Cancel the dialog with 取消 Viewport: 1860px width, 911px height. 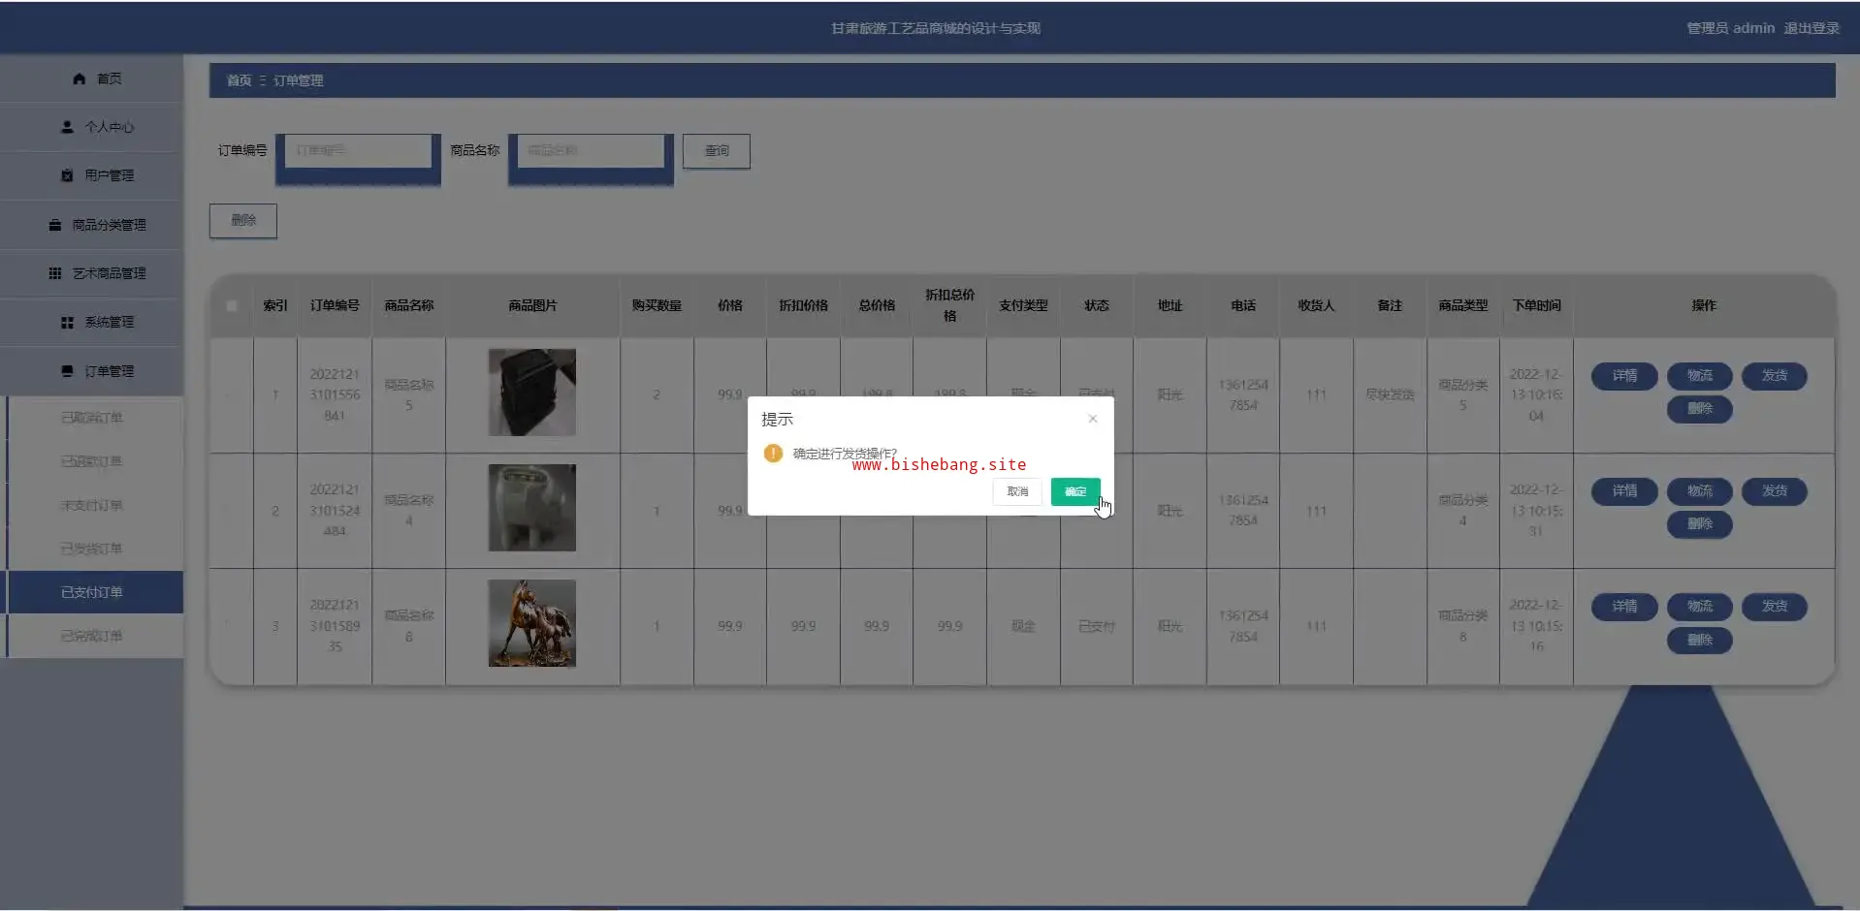pyautogui.click(x=1017, y=491)
